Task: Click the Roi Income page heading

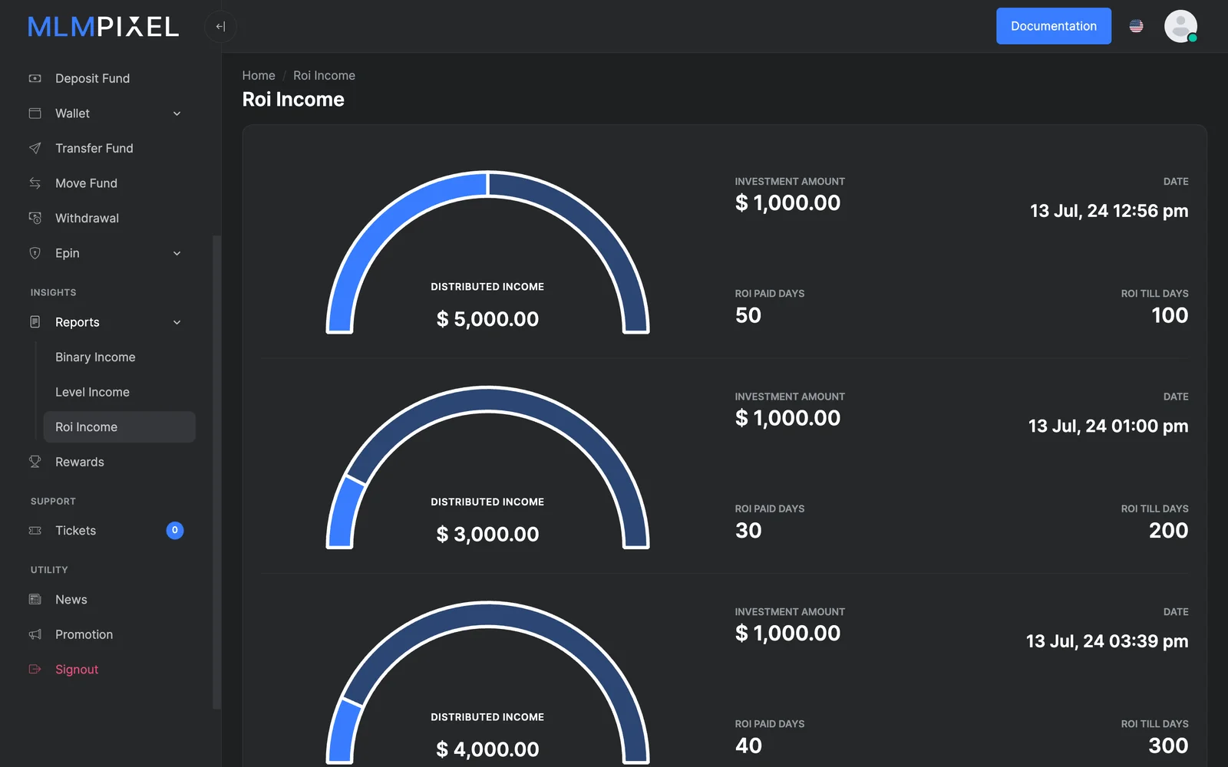Action: pos(293,100)
